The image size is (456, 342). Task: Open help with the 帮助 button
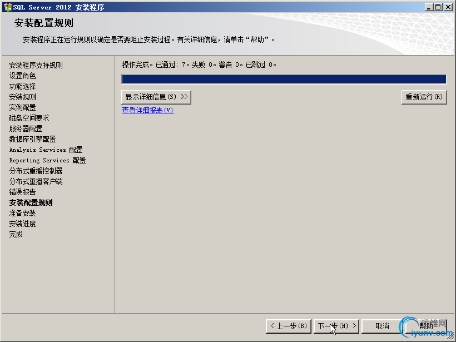426,326
